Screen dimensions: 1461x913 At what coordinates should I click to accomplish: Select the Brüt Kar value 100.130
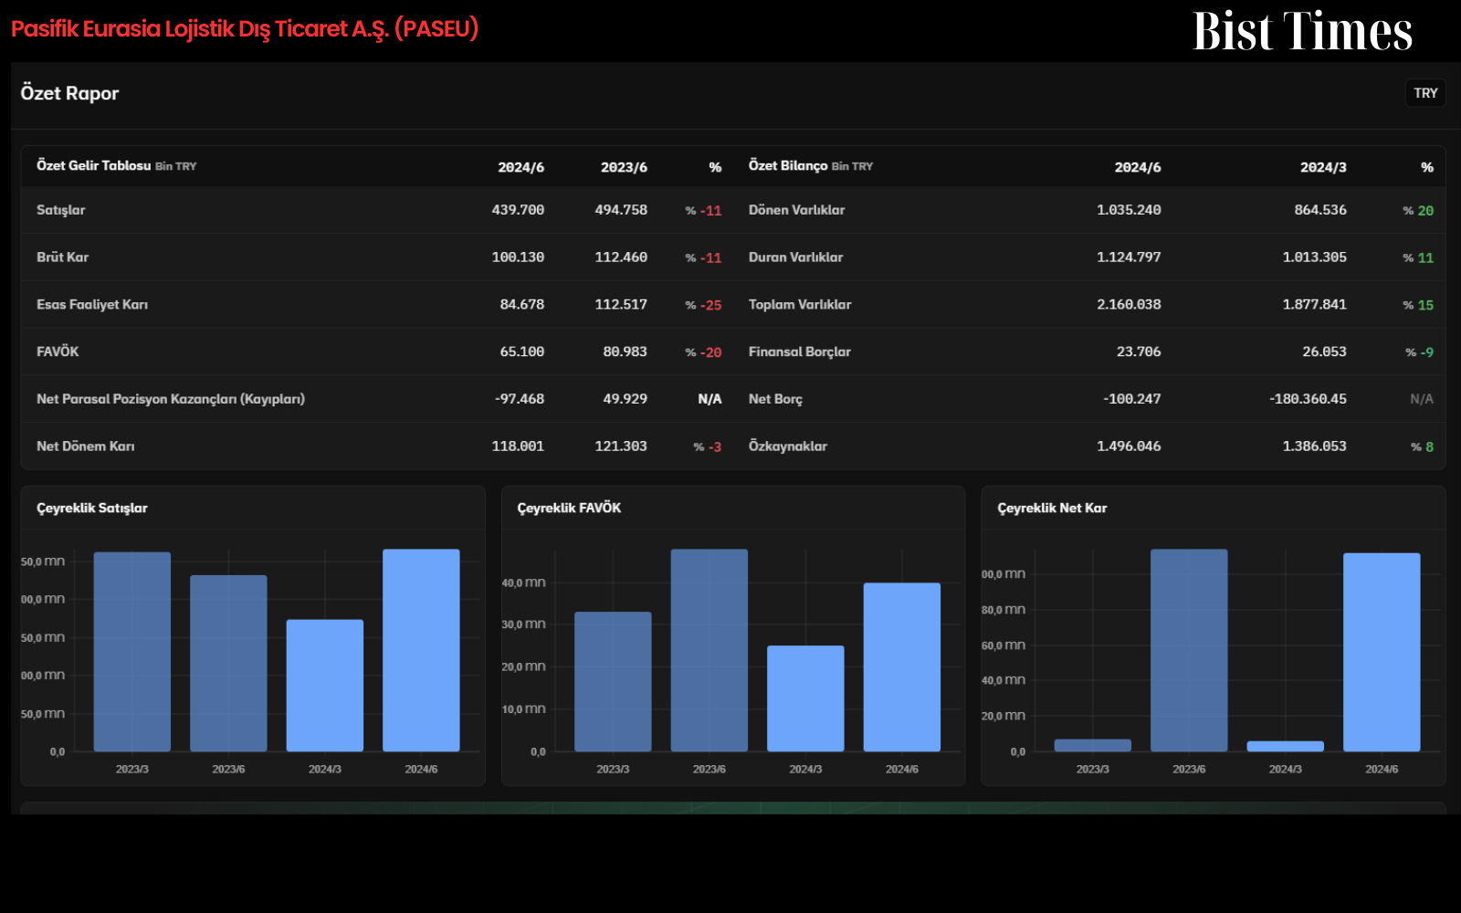(x=518, y=257)
